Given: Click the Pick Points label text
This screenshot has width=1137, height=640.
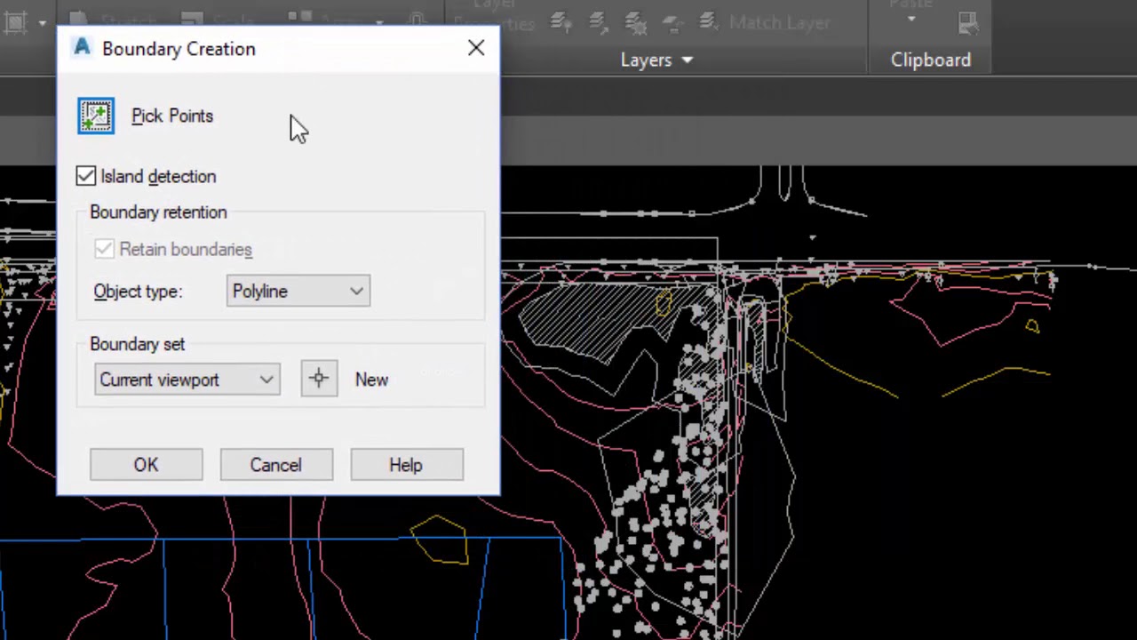Looking at the screenshot, I should point(172,116).
